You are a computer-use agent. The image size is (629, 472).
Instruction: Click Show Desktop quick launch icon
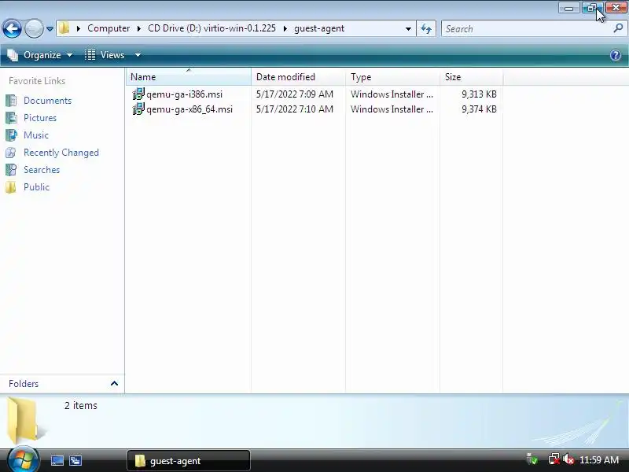pos(57,460)
